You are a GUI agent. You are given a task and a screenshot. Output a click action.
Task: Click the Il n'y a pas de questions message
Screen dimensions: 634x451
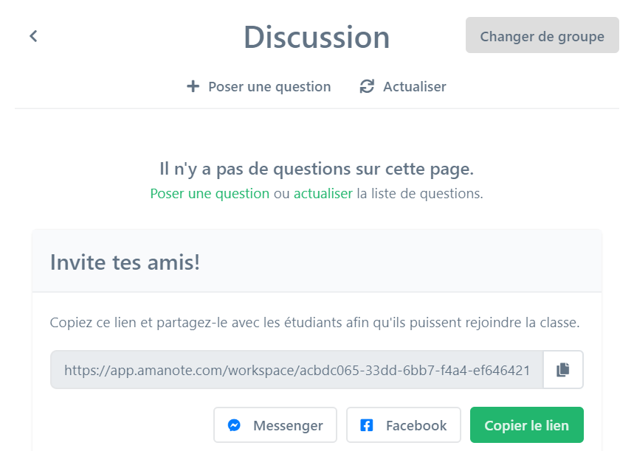click(317, 169)
